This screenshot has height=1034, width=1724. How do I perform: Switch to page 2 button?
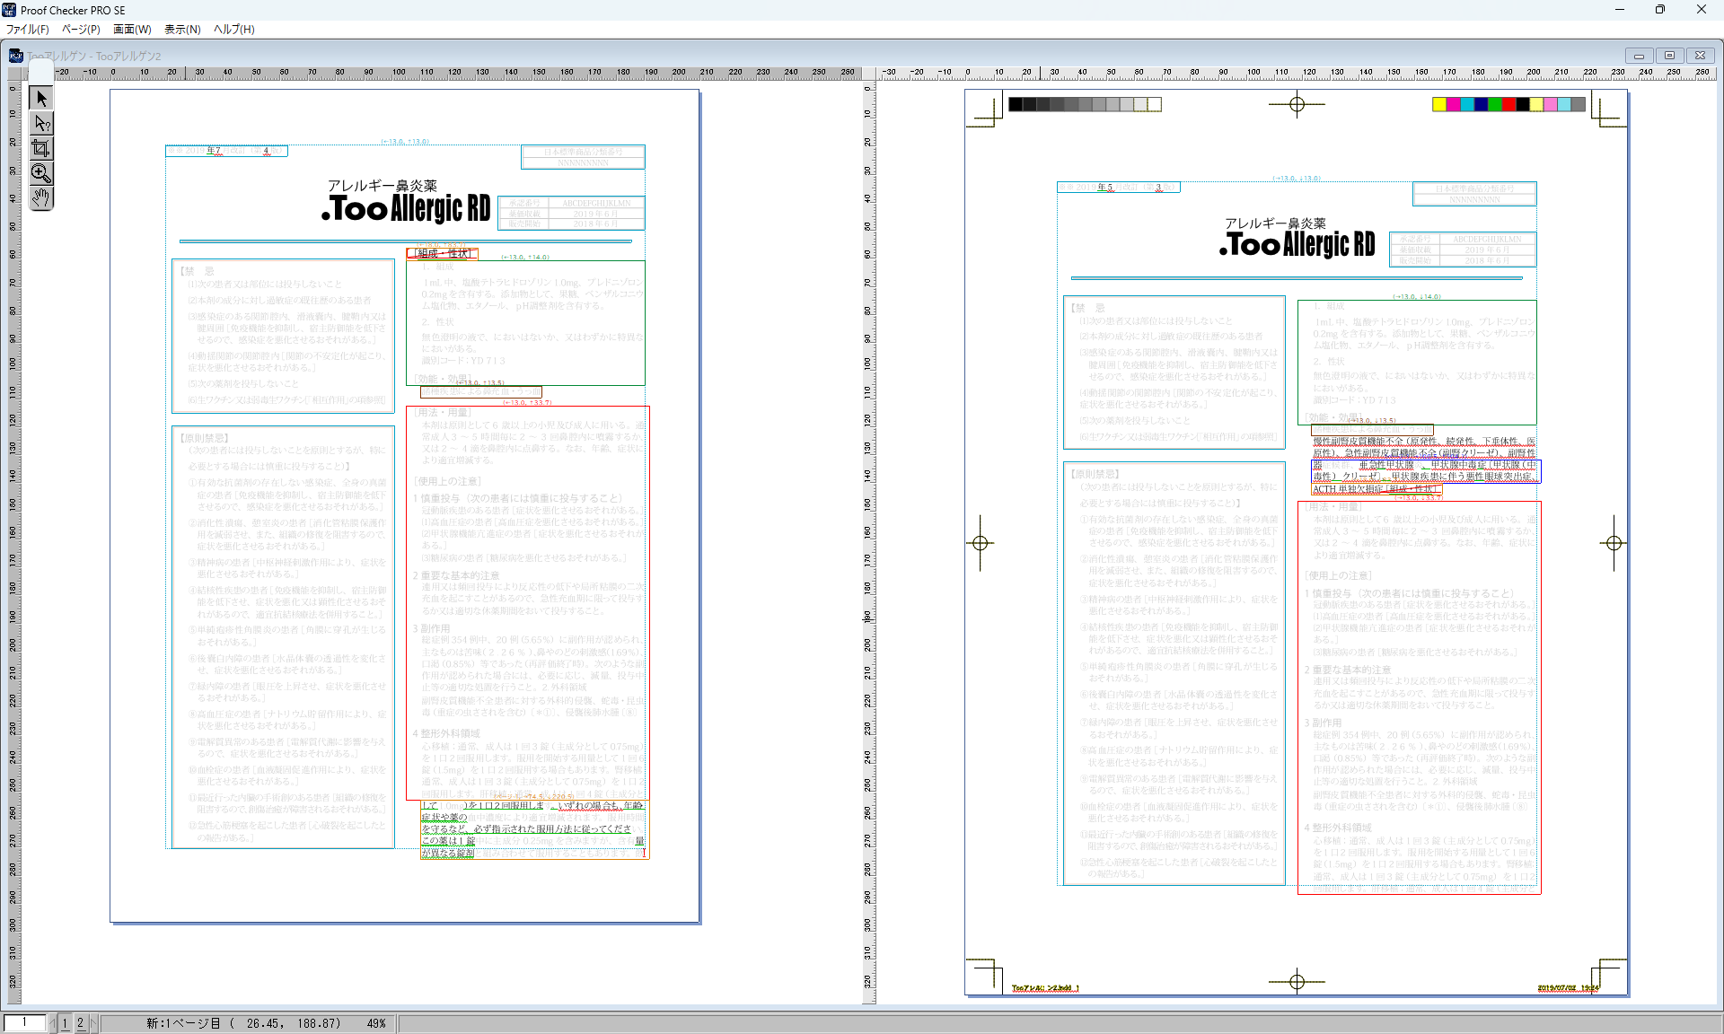[80, 1023]
